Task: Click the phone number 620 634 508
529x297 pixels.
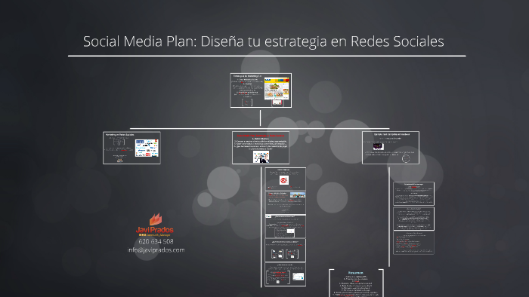Action: pyautogui.click(x=156, y=241)
